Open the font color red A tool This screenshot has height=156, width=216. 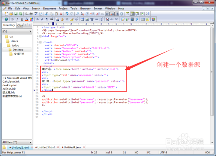[x=26, y=19]
